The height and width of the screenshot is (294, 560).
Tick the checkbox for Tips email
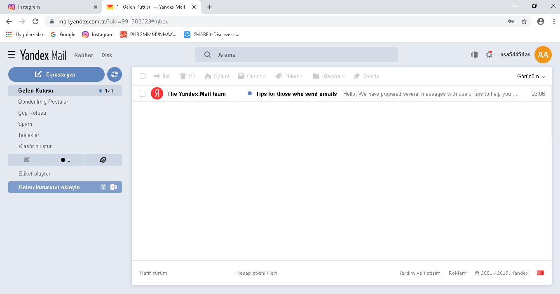143,94
